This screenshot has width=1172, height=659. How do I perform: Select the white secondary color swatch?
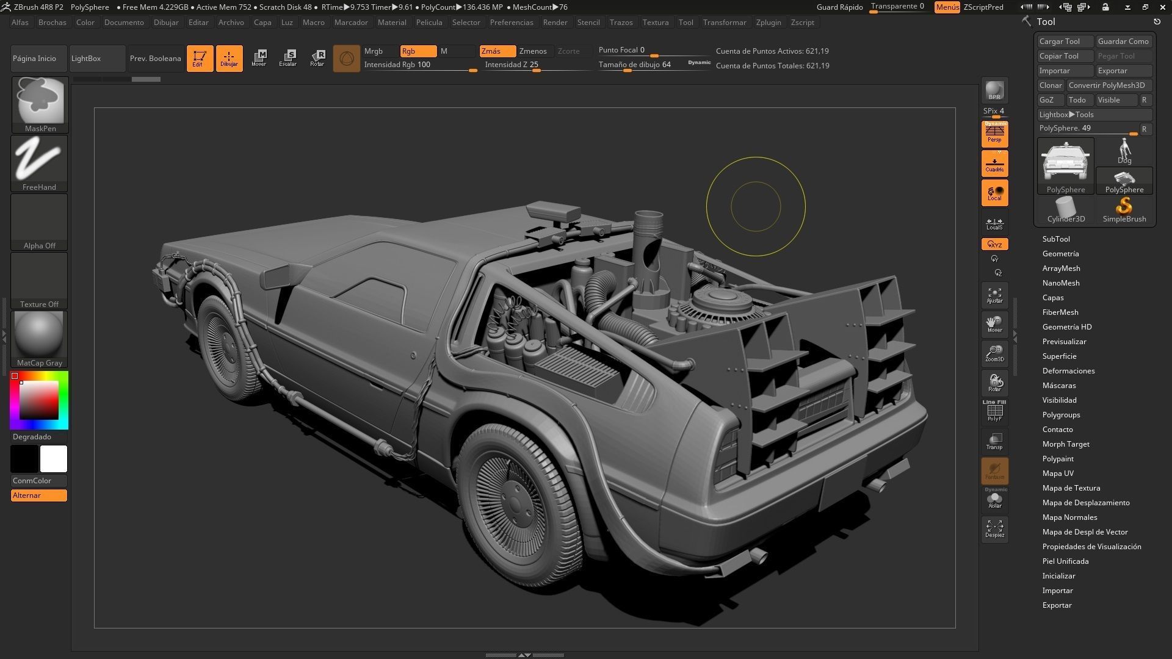coord(54,459)
